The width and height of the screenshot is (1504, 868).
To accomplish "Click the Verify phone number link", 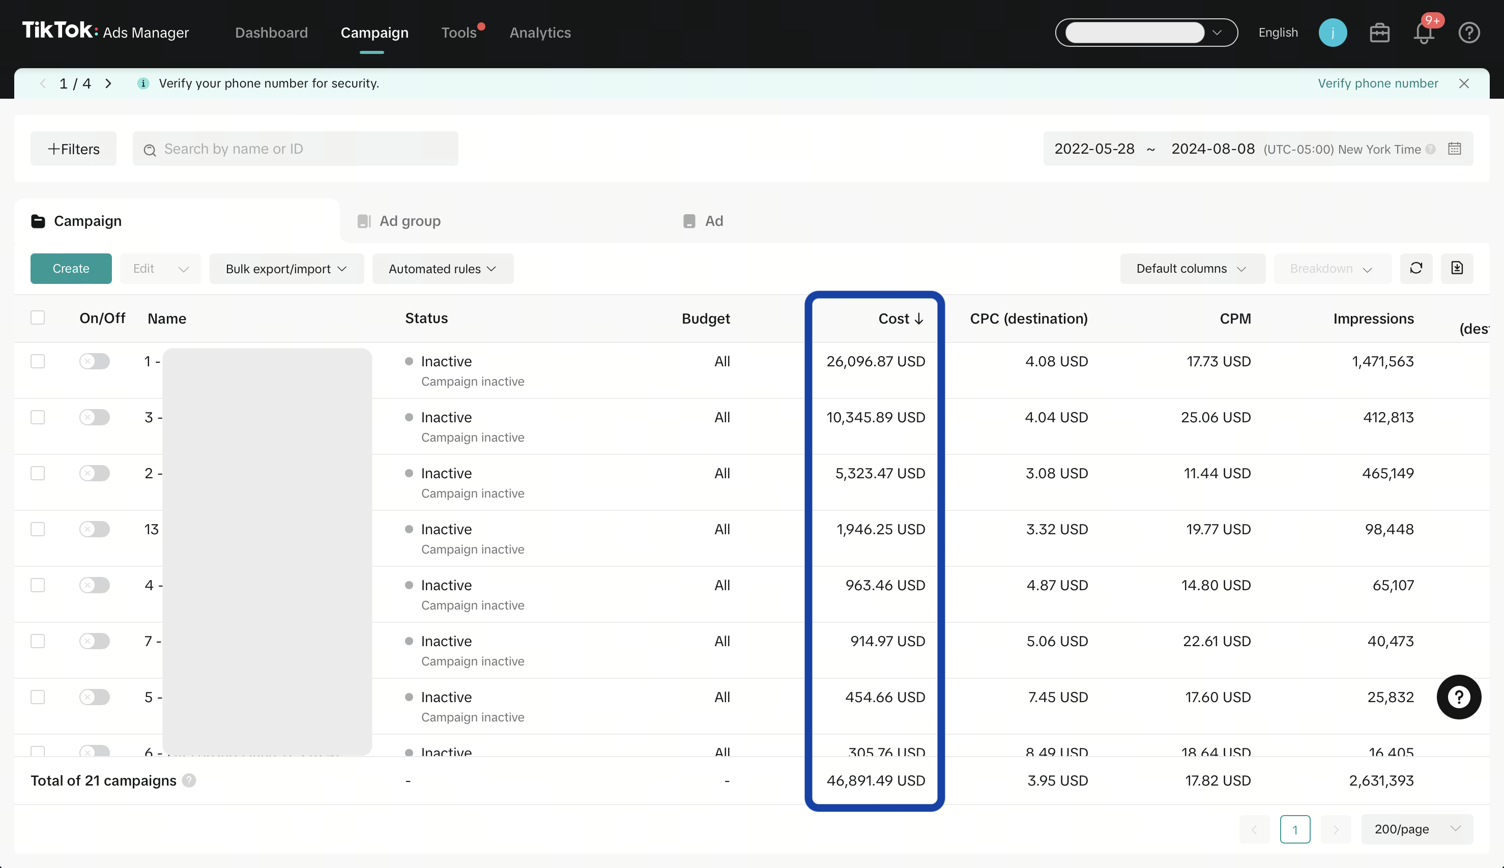I will (1378, 83).
